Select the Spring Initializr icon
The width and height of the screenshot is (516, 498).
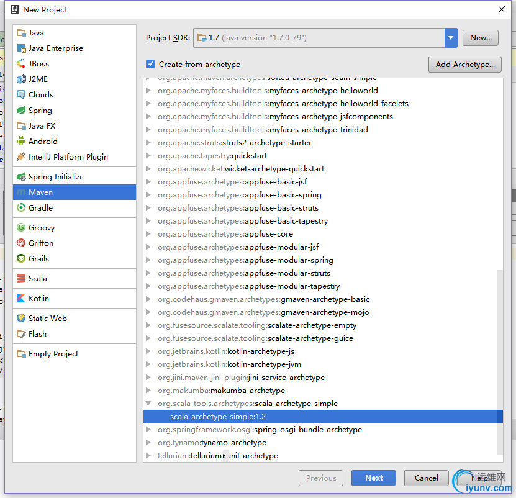pyautogui.click(x=21, y=177)
